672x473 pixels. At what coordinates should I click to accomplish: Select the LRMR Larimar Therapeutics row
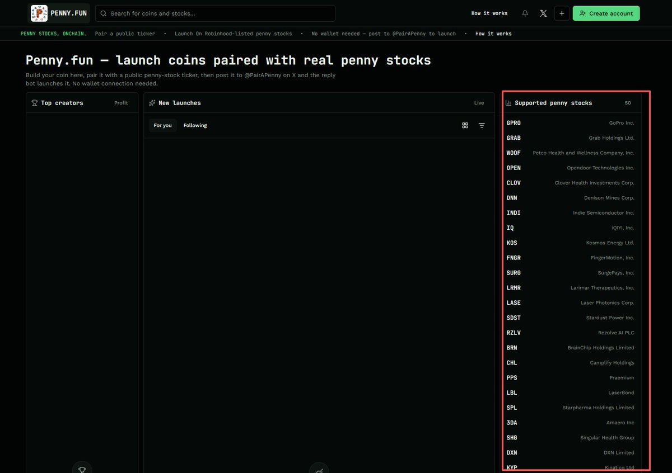[570, 288]
